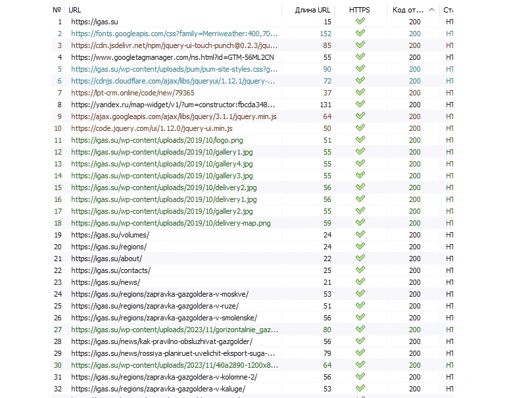The image size is (513, 398).
Task: Select the igas.su/contacts/ URL
Action: [111, 270]
